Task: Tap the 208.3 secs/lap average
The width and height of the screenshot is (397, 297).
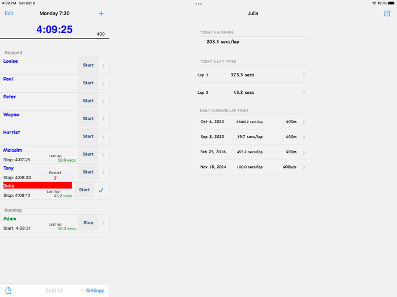Action: coord(223,42)
